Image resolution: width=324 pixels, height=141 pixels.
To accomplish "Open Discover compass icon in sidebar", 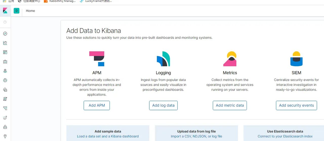I will [5, 34].
